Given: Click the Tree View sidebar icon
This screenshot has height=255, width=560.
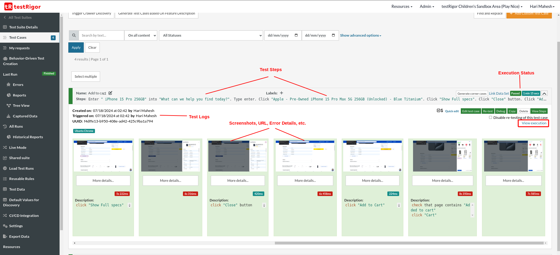Looking at the screenshot, I should coord(8,106).
